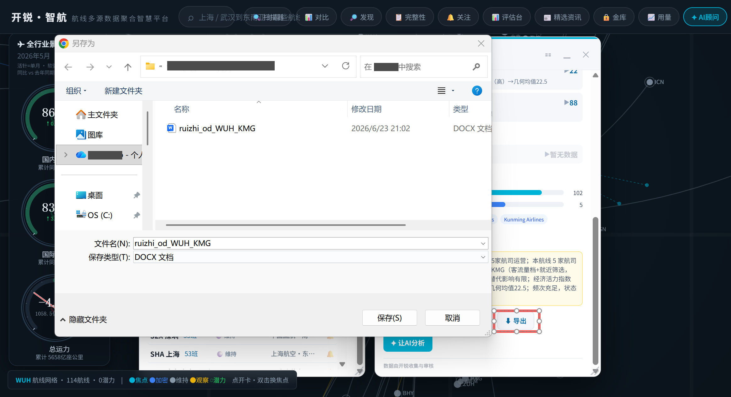This screenshot has width=731, height=397.
Task: Go back with the left arrow in dialog
Action: pos(68,67)
